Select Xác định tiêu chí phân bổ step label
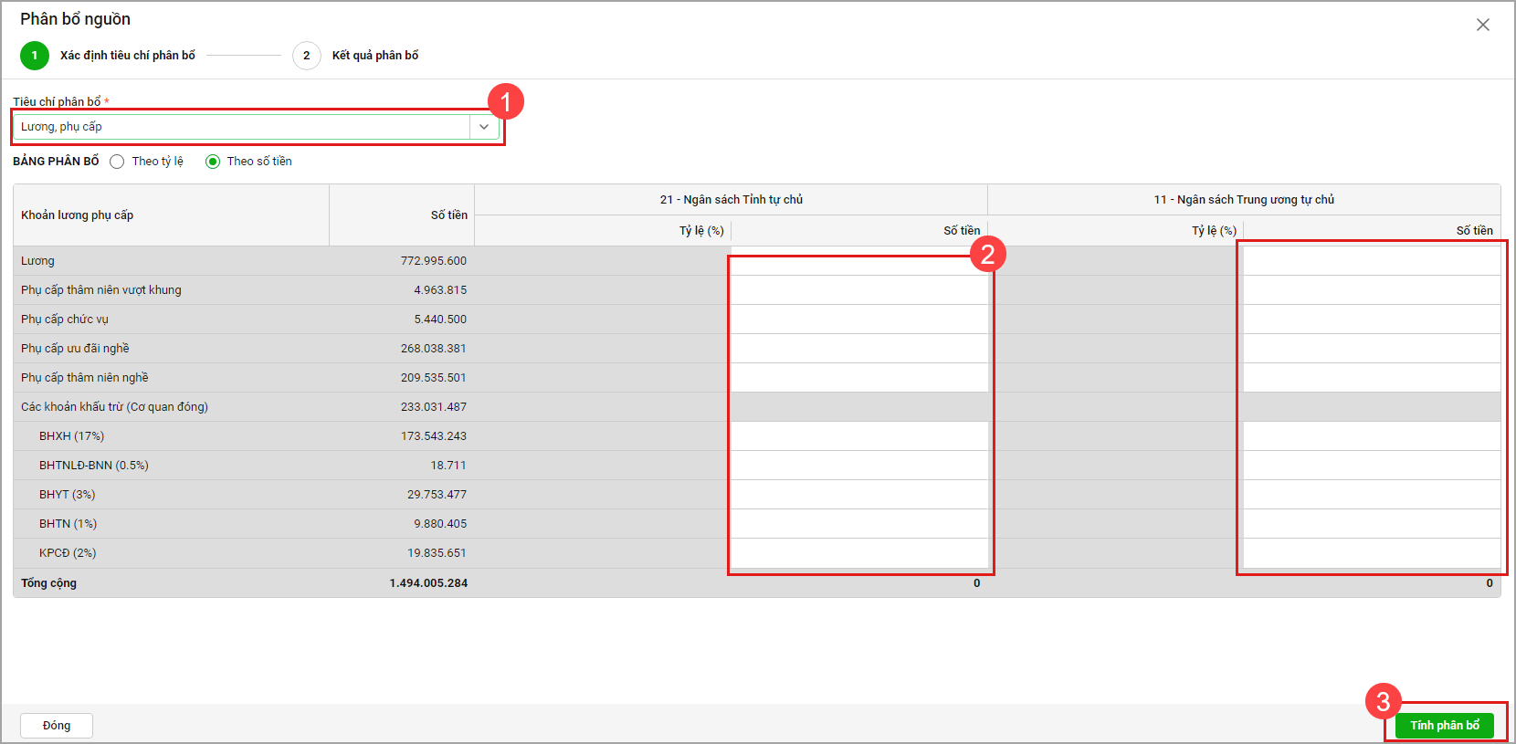Screen dimensions: 1516x744 point(128,56)
